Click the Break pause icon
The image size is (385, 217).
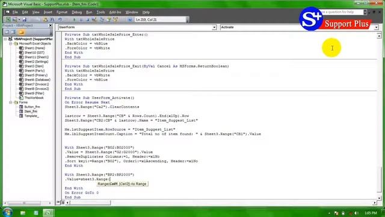(81, 20)
